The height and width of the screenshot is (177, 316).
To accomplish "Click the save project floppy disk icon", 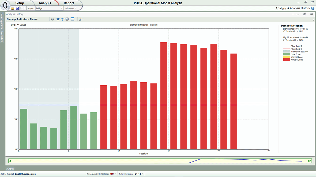I will [17, 8].
